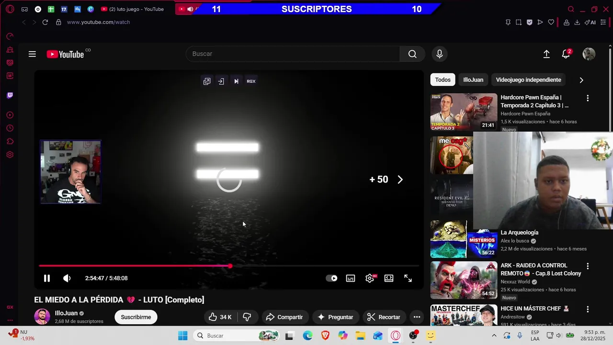Open YouTube notifications bell
613x345 pixels.
pos(566,54)
